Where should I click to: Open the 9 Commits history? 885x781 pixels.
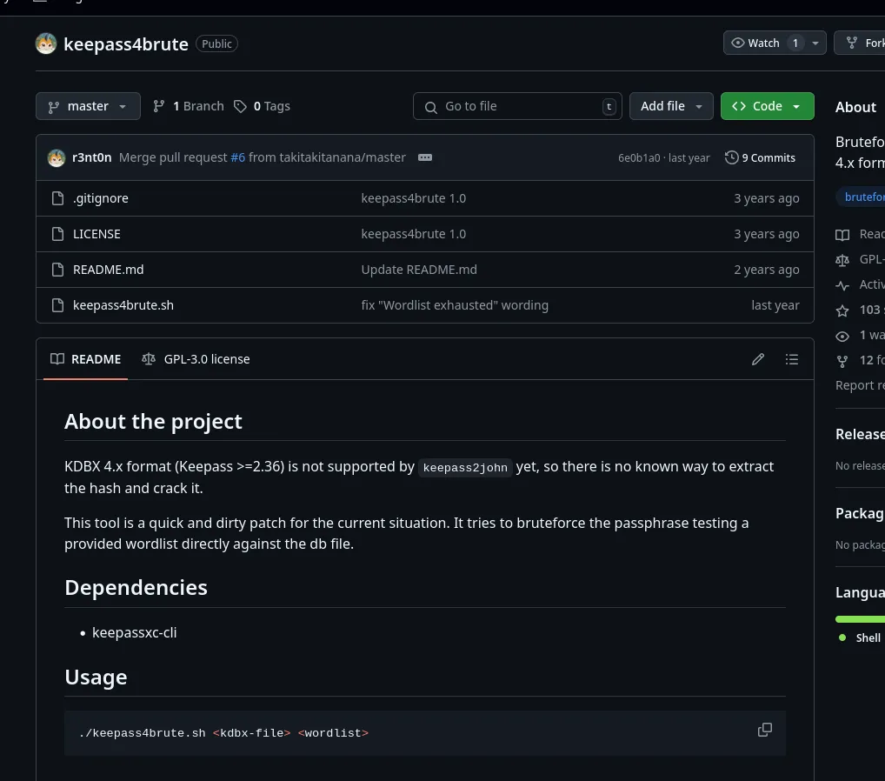click(x=761, y=157)
